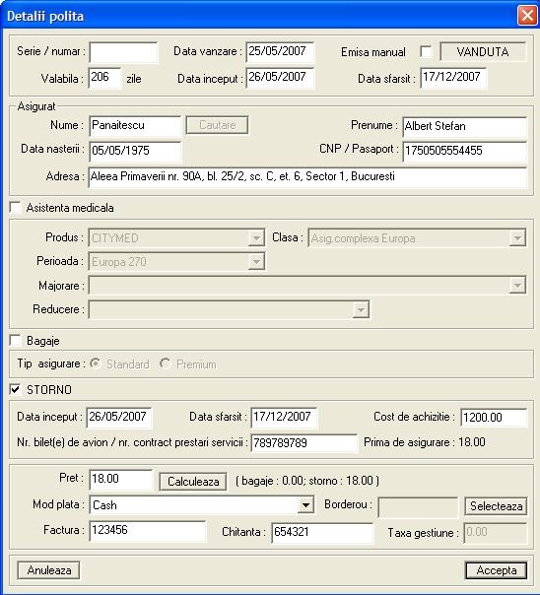Check the Bagaje option
The image size is (540, 595).
click(16, 341)
